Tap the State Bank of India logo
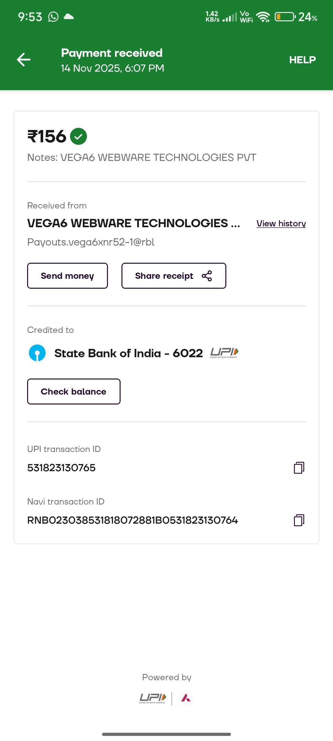Screen dimensions: 333x741 click(37, 353)
